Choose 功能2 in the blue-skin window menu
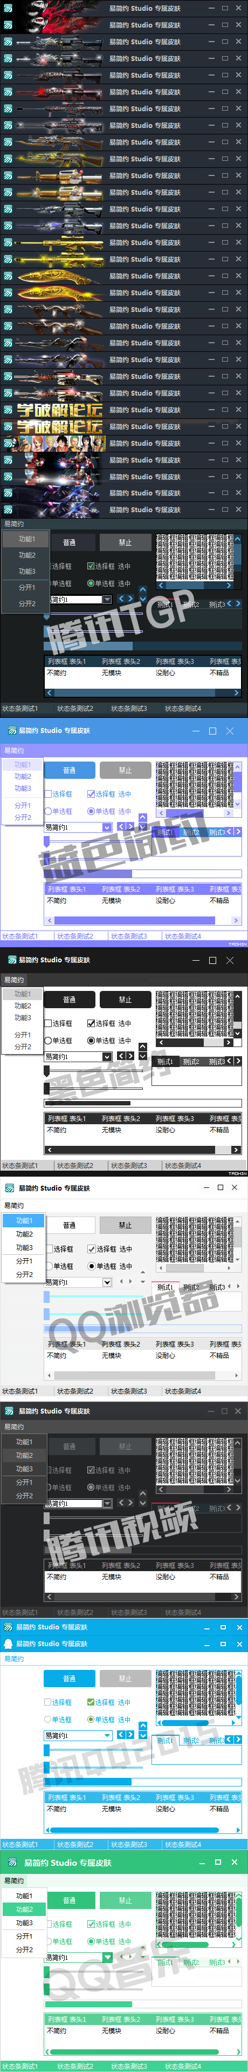The width and height of the screenshot is (248, 2072). (23, 776)
